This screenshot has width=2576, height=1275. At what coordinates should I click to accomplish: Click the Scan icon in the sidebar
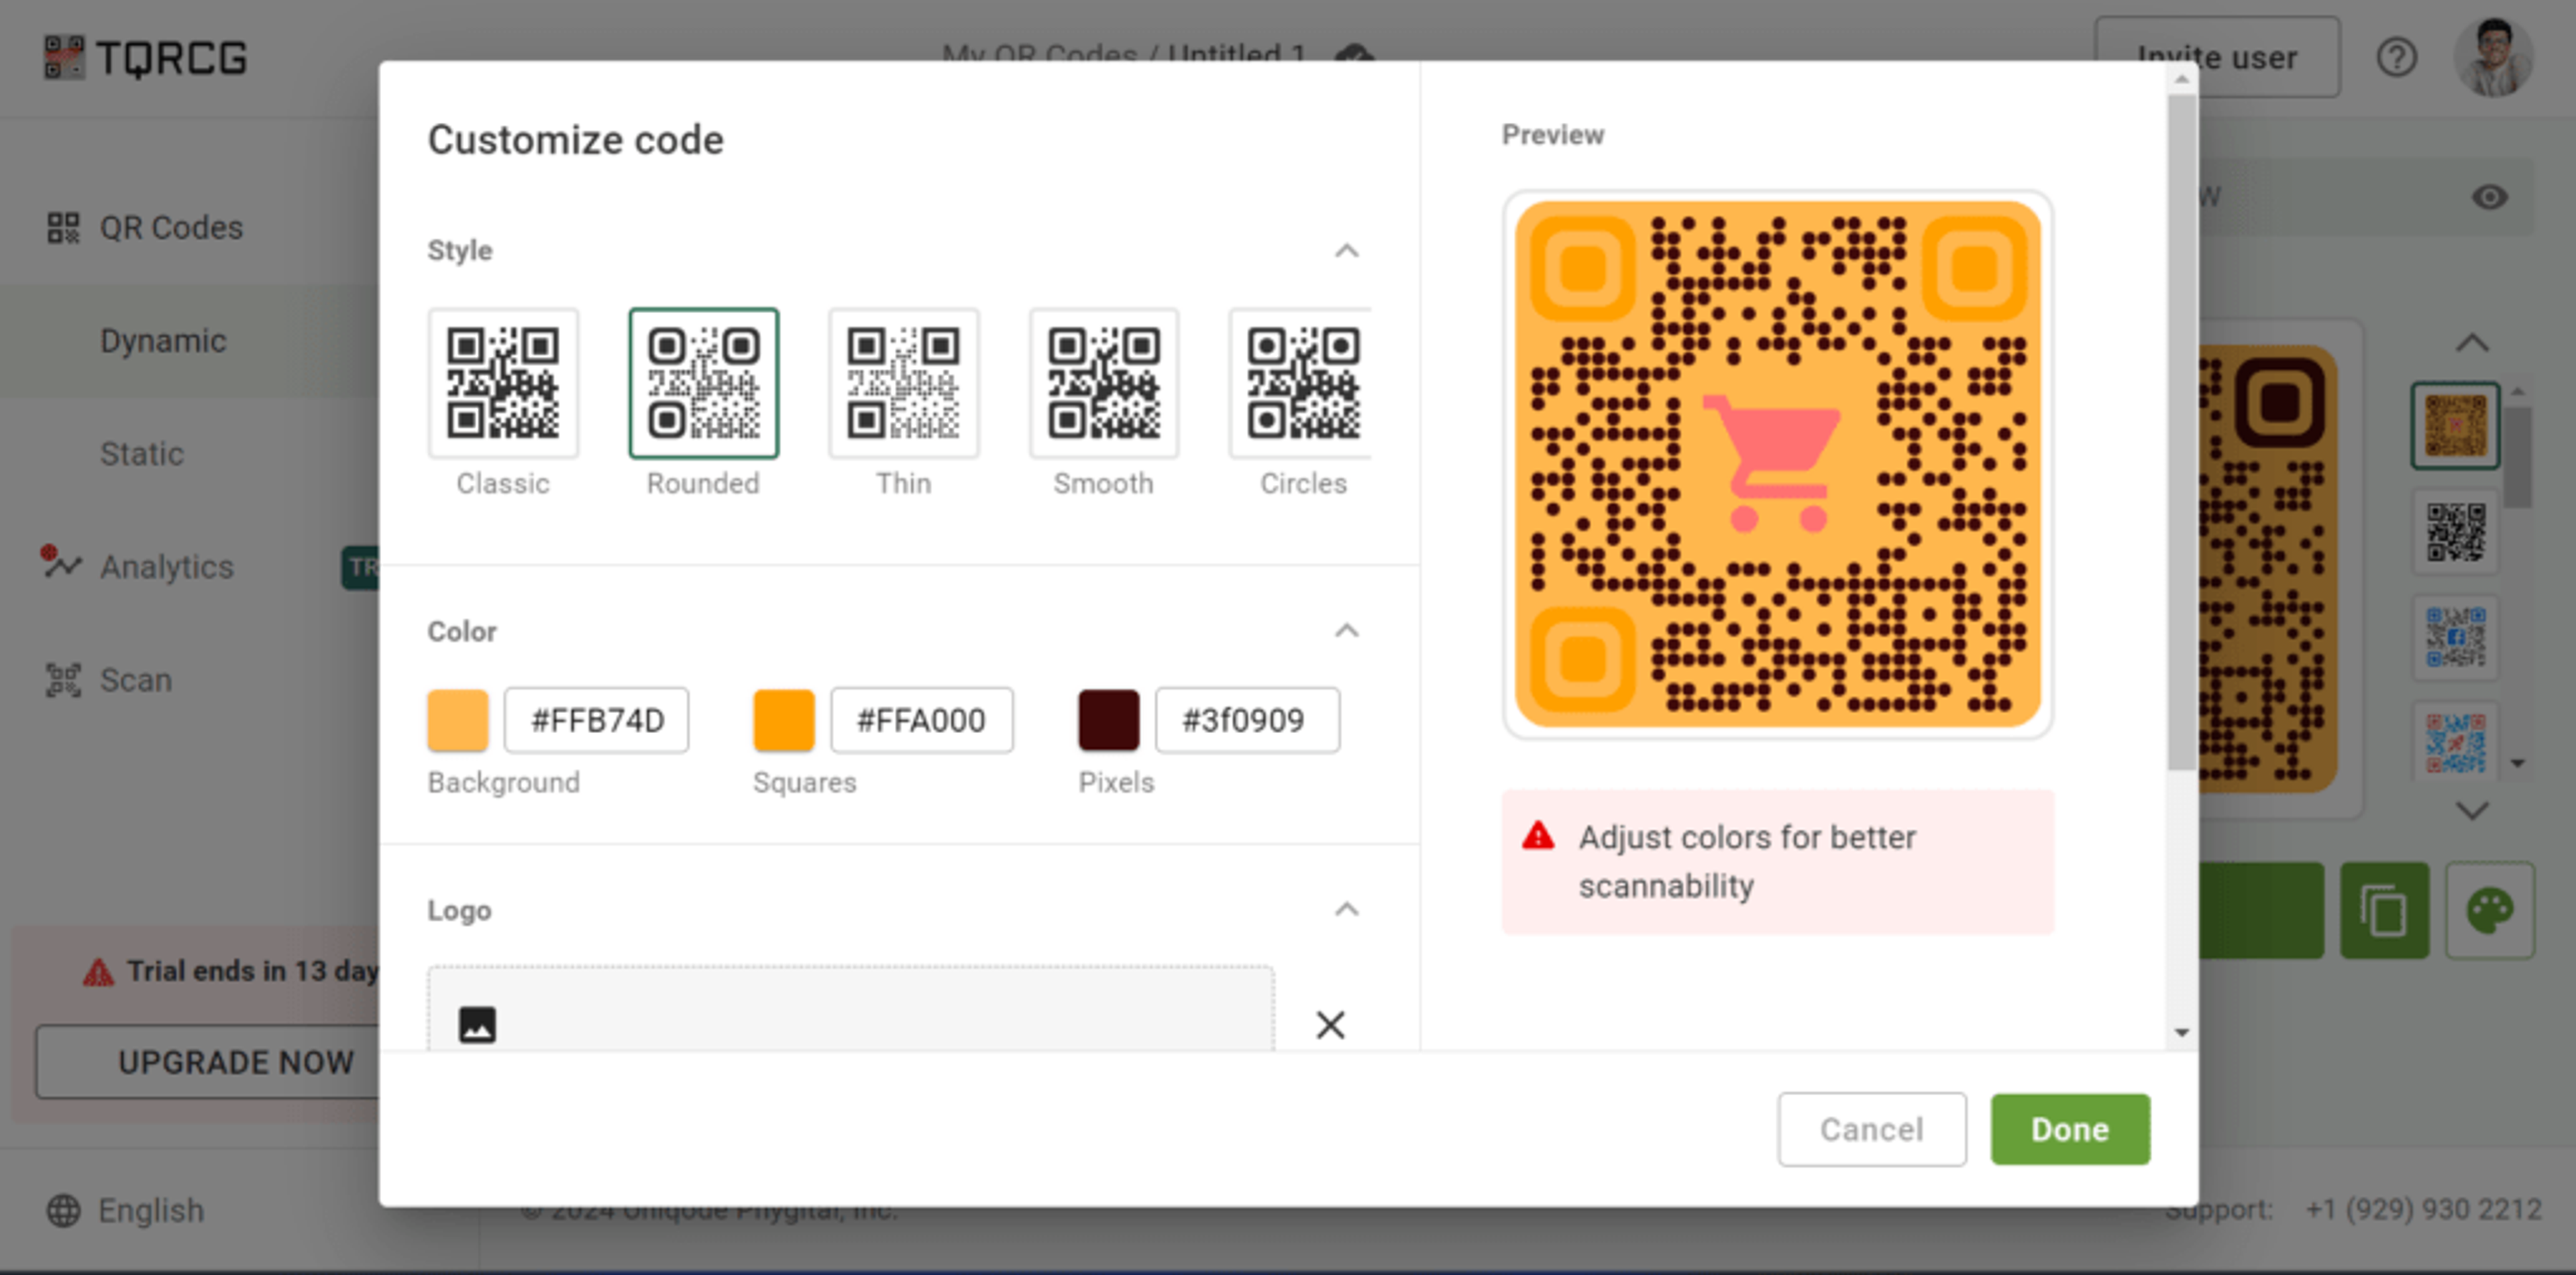coord(63,680)
